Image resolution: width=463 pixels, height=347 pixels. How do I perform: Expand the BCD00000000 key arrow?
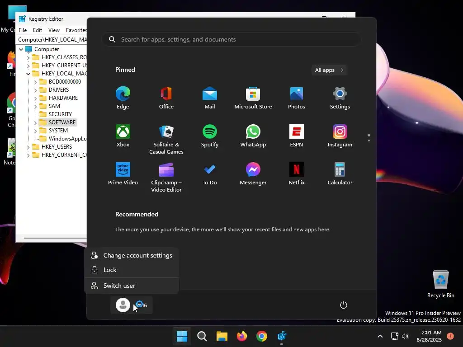click(35, 82)
